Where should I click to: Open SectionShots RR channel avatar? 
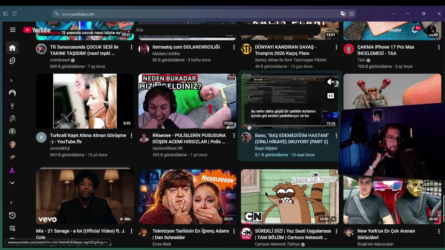tap(144, 137)
